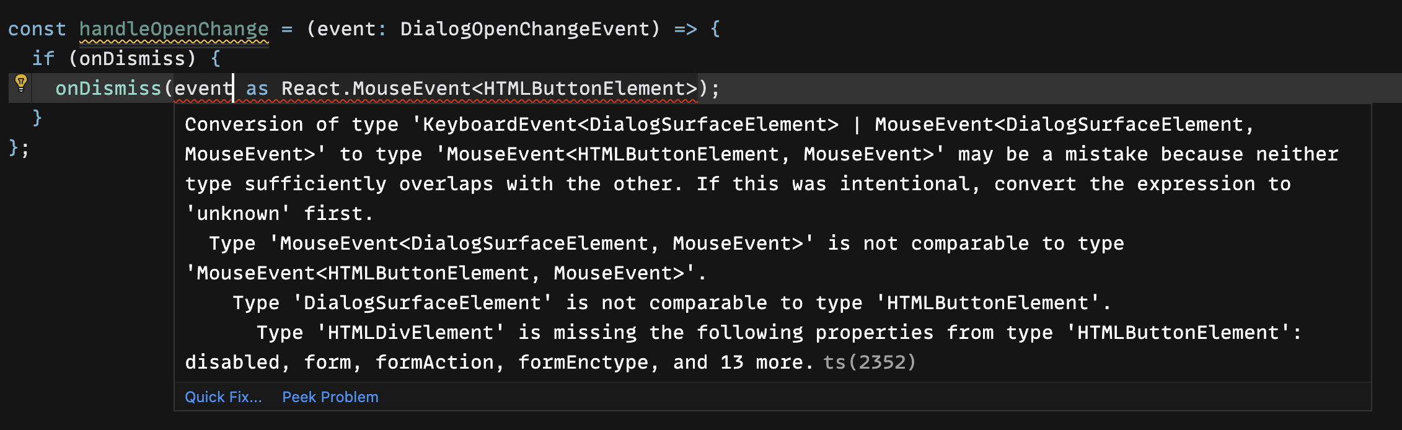Click the Peek Problem link

(330, 397)
